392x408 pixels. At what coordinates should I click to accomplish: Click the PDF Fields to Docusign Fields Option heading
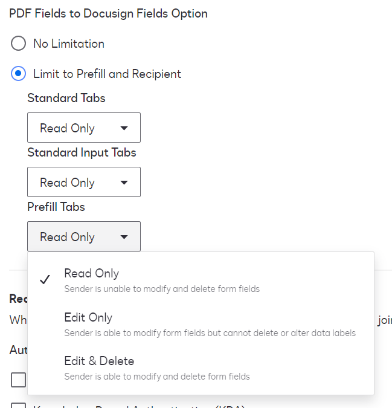(109, 13)
